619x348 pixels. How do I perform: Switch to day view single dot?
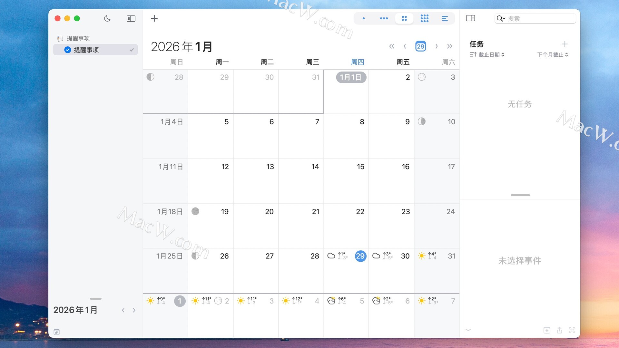[364, 18]
